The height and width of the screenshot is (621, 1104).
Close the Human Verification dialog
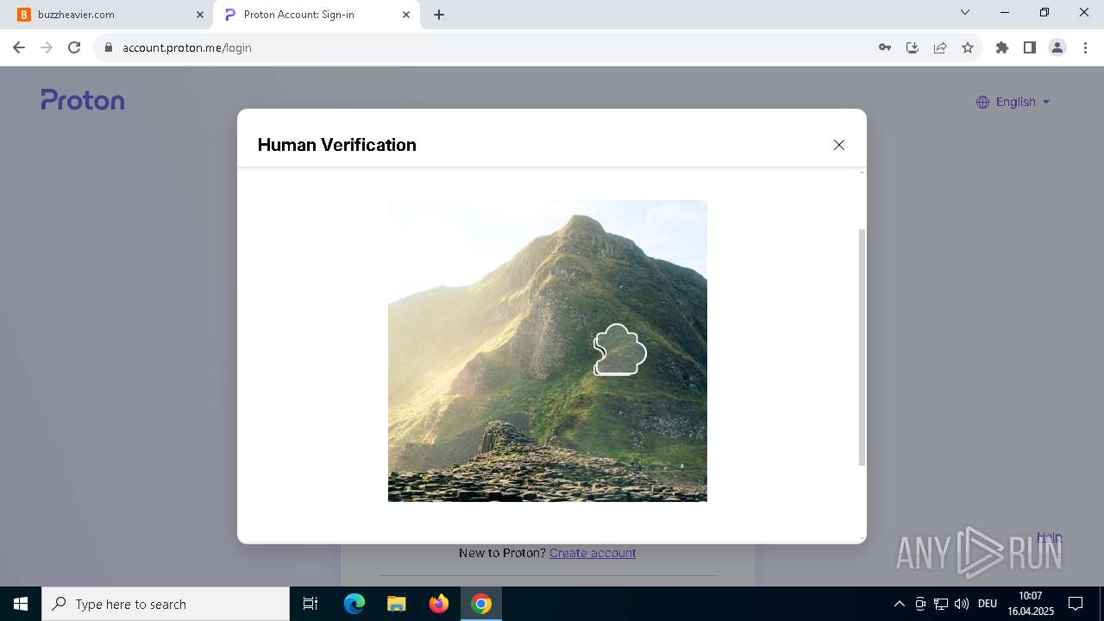point(838,145)
